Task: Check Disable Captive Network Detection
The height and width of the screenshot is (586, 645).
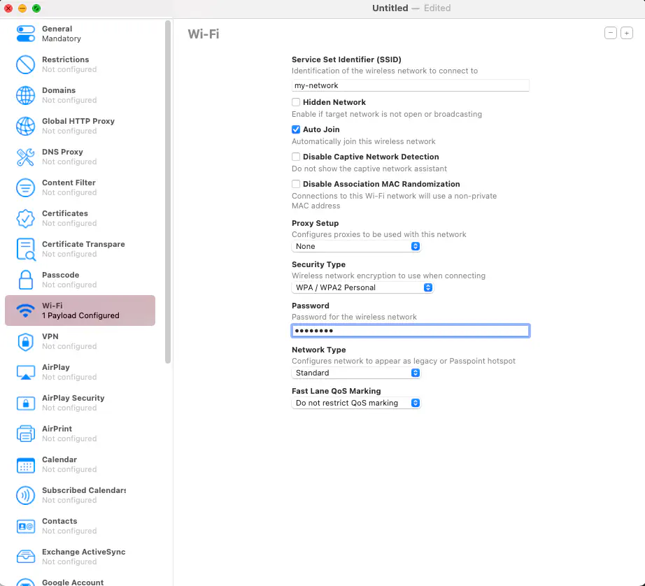Action: [x=296, y=157]
